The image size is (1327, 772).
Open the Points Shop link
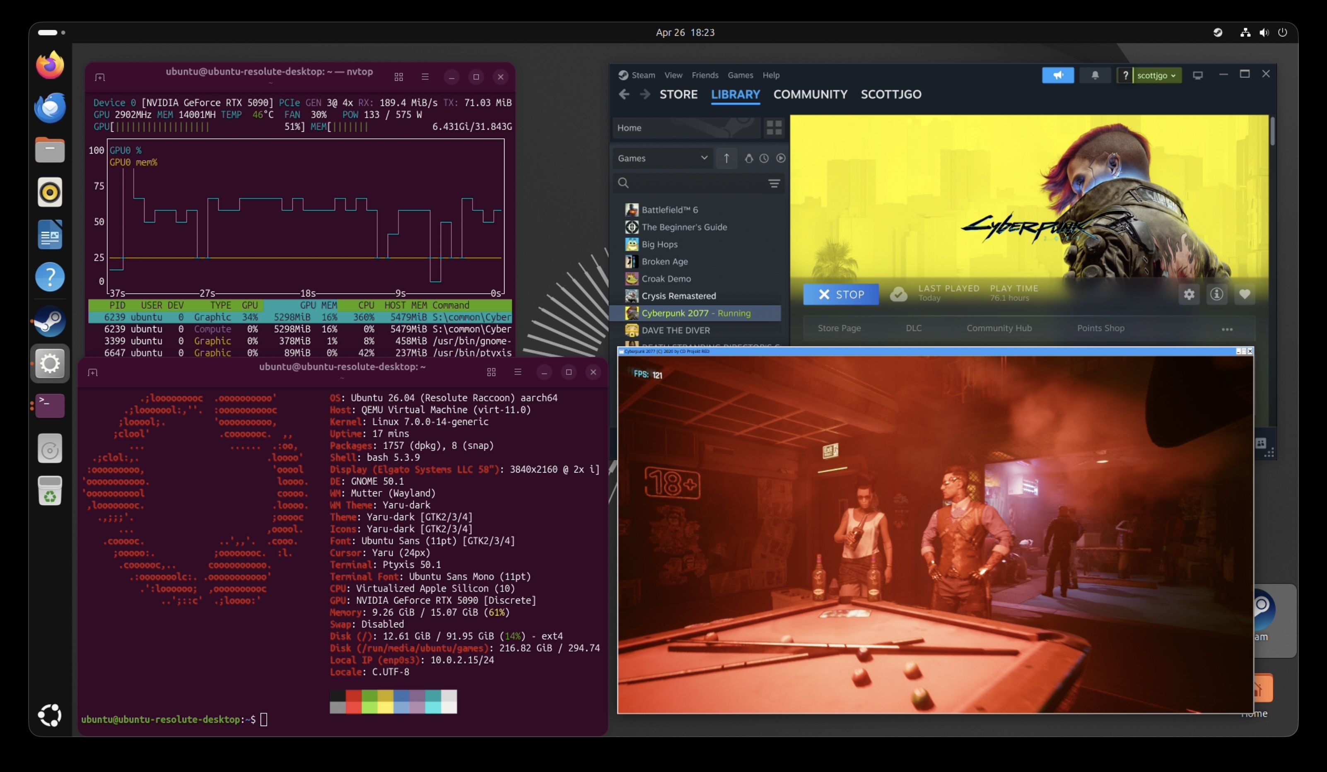tap(1100, 328)
